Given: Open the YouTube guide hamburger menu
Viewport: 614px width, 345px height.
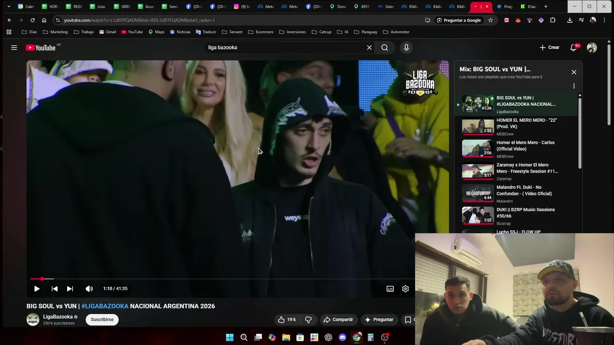Looking at the screenshot, I should pyautogui.click(x=14, y=47).
